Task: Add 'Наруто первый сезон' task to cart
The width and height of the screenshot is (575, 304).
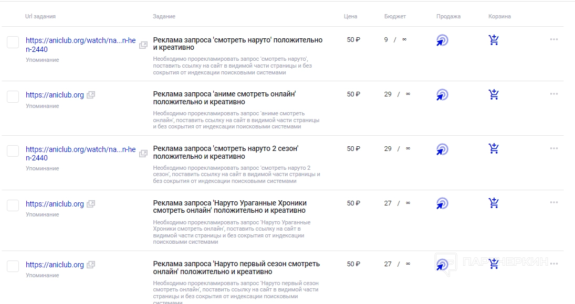Action: tap(494, 264)
